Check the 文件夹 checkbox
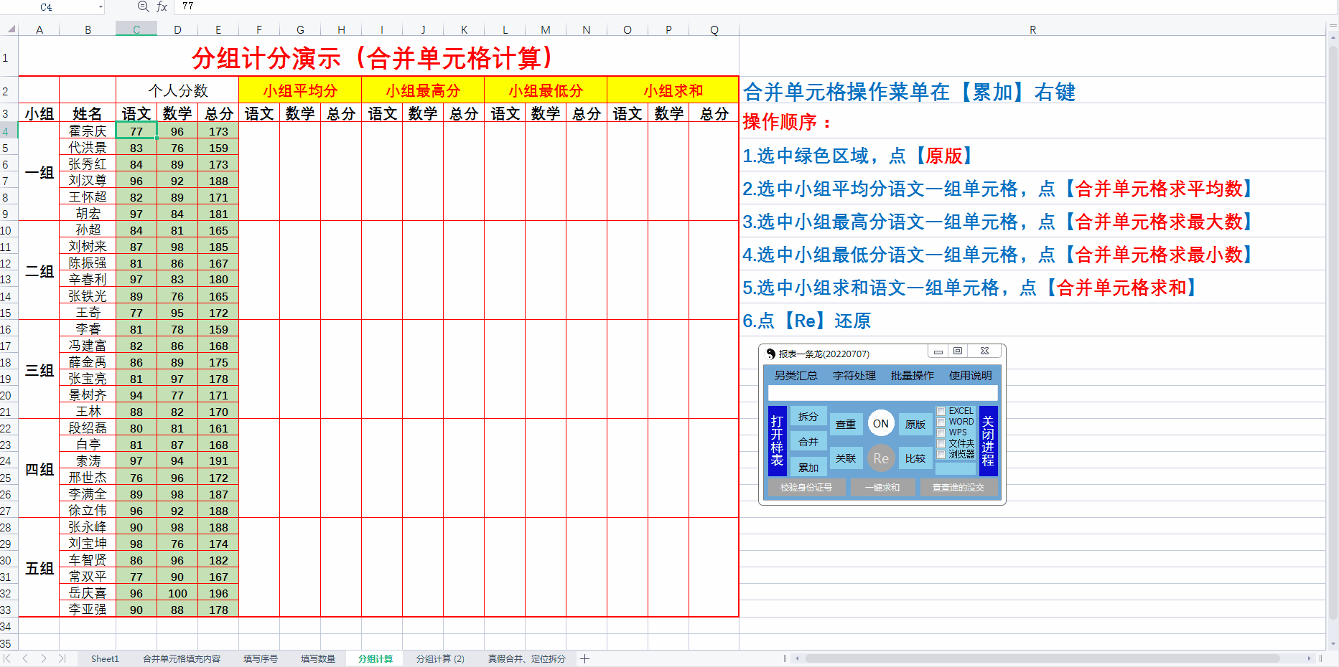 pos(941,444)
